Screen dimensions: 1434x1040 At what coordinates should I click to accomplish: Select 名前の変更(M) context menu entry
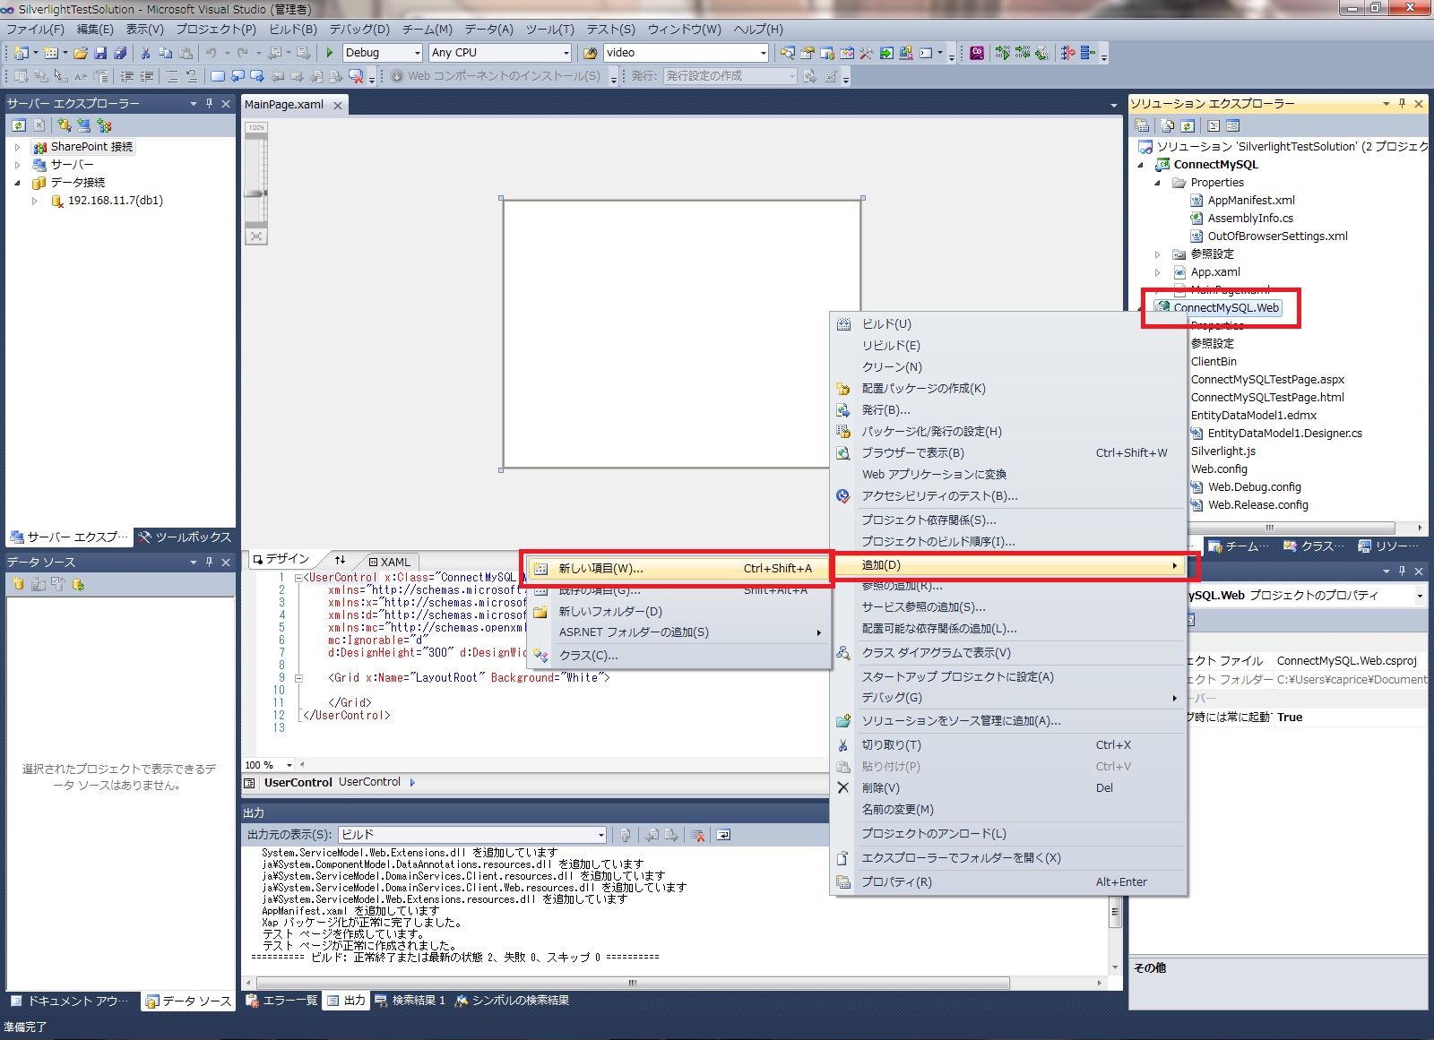pyautogui.click(x=1009, y=810)
